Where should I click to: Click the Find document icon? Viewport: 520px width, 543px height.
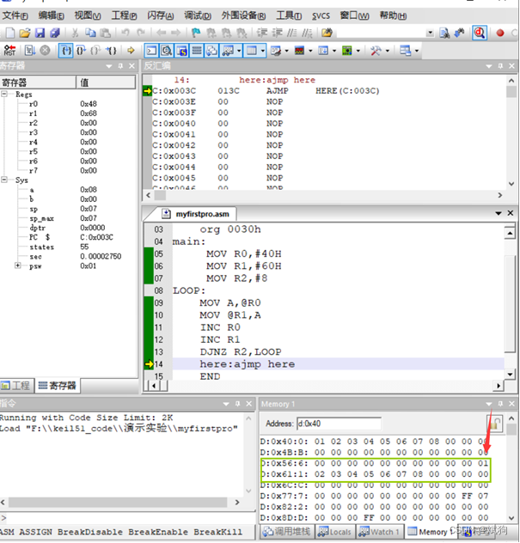click(x=444, y=33)
